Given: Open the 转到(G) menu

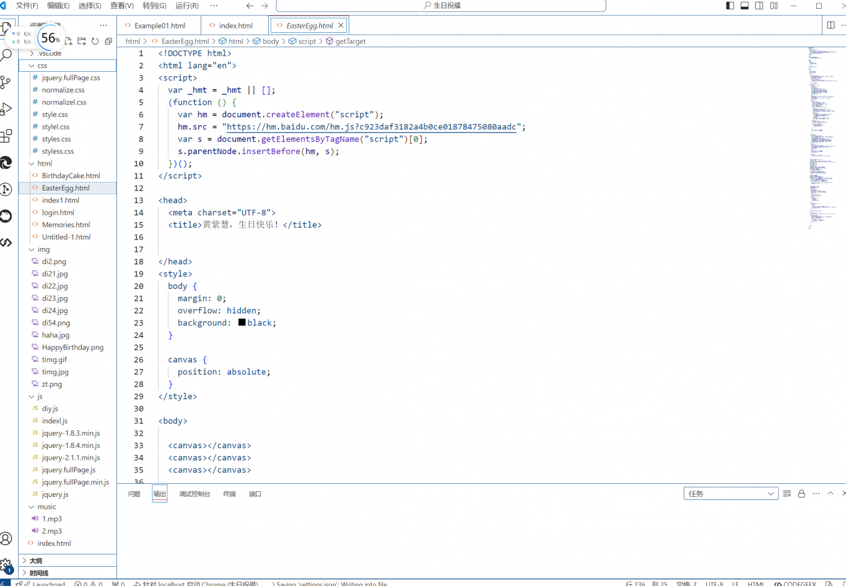Looking at the screenshot, I should click(154, 6).
